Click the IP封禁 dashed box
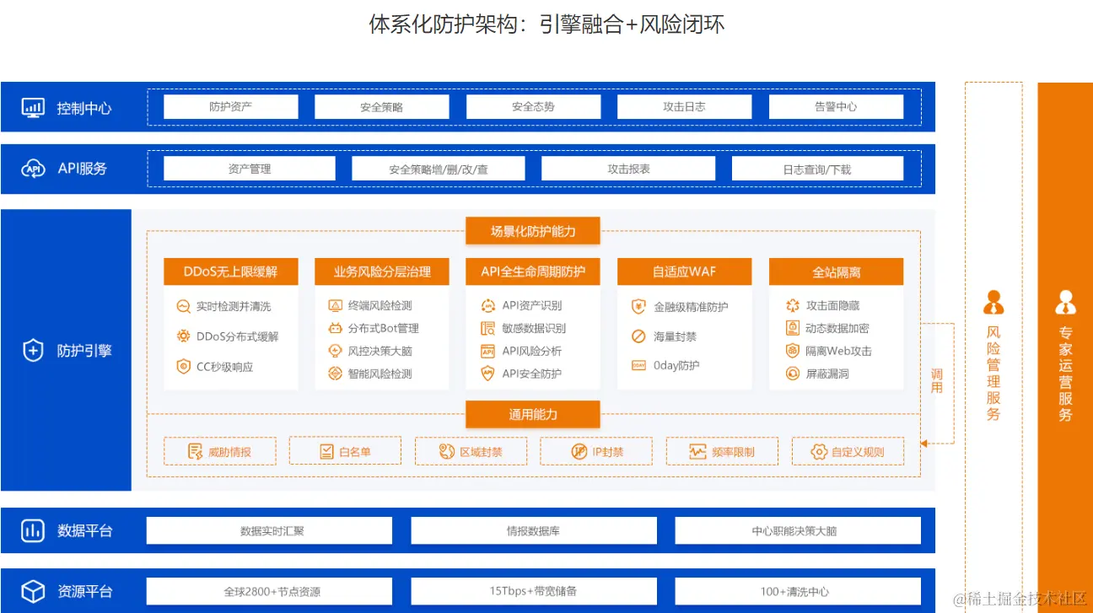 (596, 451)
